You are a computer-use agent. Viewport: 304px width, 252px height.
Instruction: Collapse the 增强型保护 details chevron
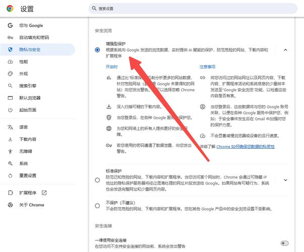[285, 50]
